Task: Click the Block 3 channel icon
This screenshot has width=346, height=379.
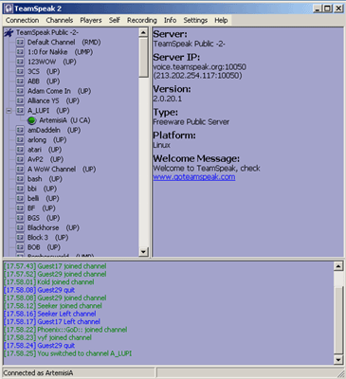Action: [x=20, y=238]
